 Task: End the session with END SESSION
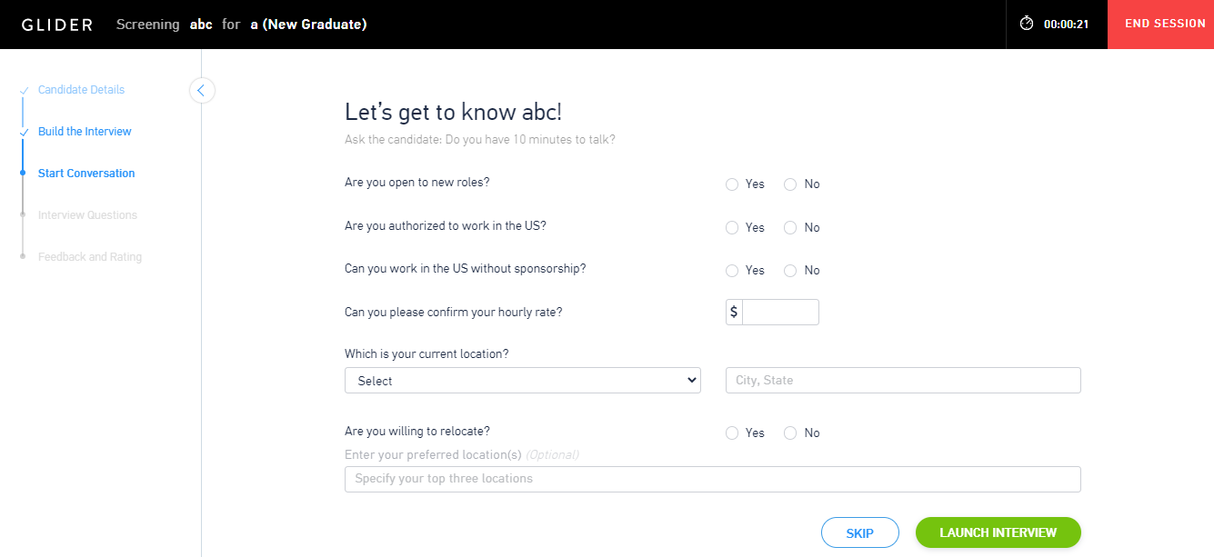[1166, 24]
